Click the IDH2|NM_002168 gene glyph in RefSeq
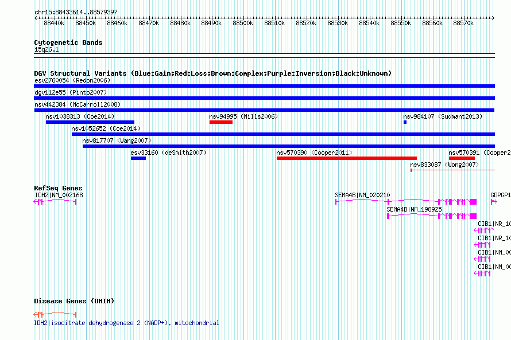Viewport: 511px width, 340px height. pos(55,202)
